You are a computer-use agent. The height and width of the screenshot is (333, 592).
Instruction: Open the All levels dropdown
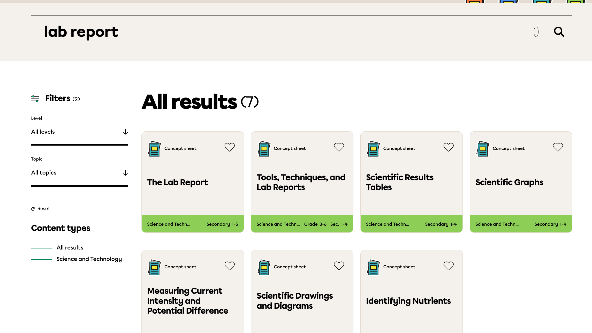click(x=79, y=132)
